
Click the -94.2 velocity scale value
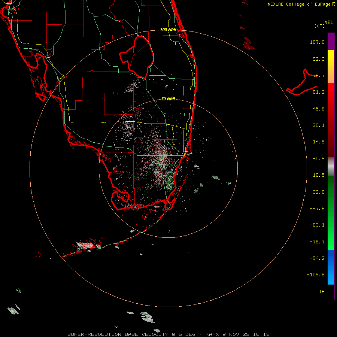tap(317, 258)
